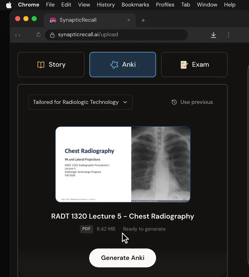Click the checklist Exam icon
249x277 pixels.
point(184,65)
